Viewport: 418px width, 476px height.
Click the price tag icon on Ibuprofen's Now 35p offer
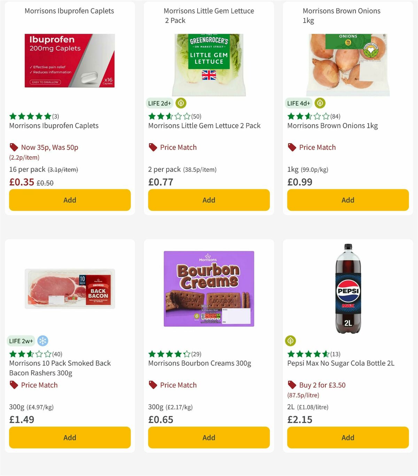coord(13,147)
